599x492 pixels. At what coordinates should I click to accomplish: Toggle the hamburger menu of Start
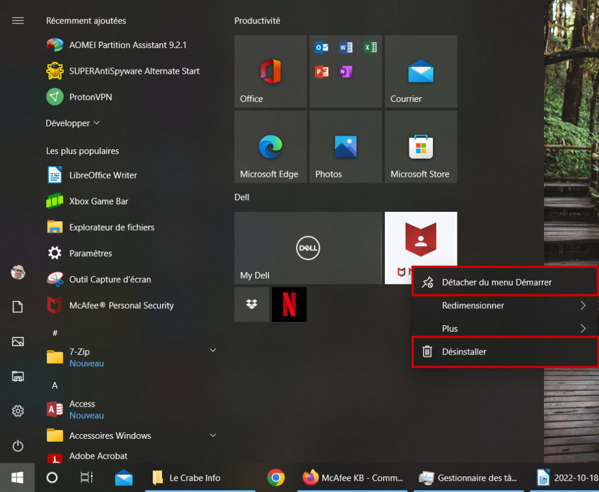click(x=18, y=20)
